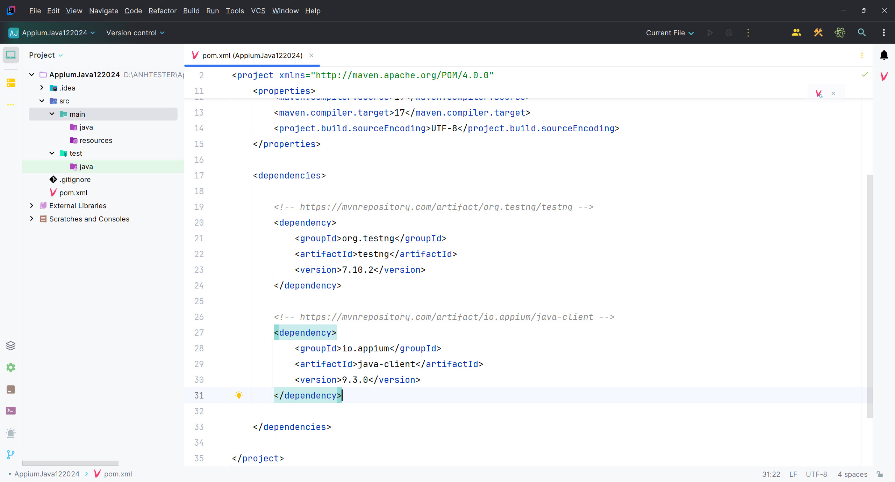895x482 pixels.
Task: Click Load Maven Changes floating icon
Action: click(819, 94)
